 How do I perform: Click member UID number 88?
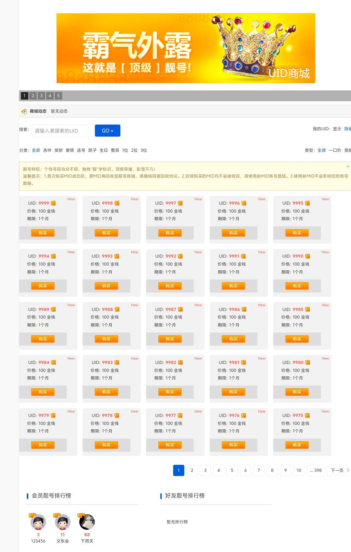87,535
